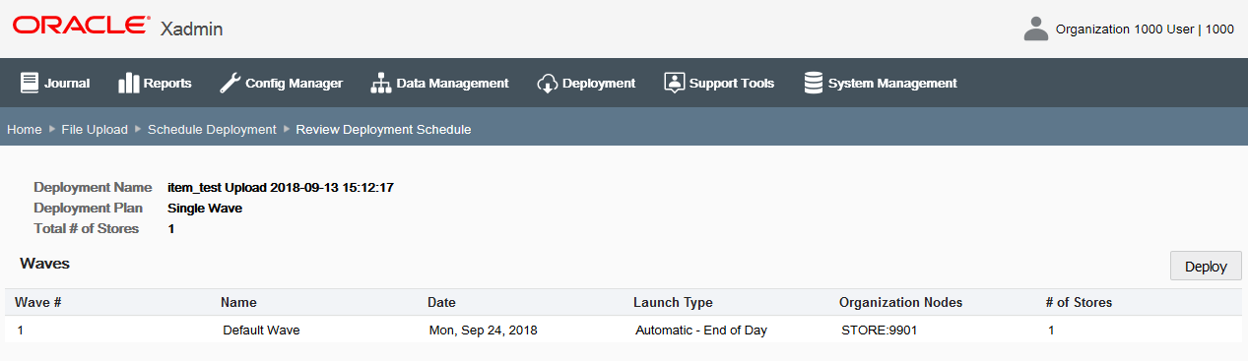The height and width of the screenshot is (361, 1248).
Task: Click the Deployment Plan label
Action: [89, 208]
